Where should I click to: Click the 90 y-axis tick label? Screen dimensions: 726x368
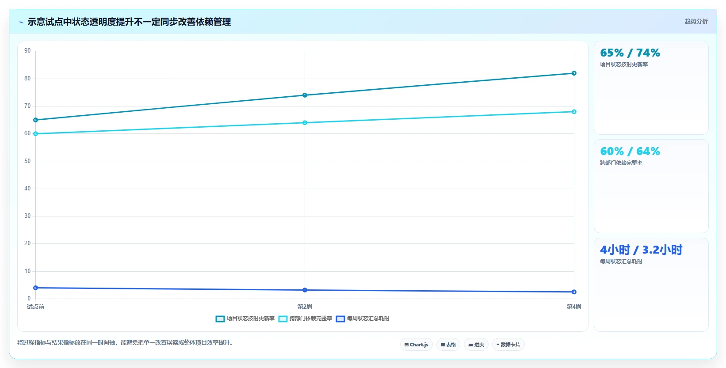click(27, 51)
